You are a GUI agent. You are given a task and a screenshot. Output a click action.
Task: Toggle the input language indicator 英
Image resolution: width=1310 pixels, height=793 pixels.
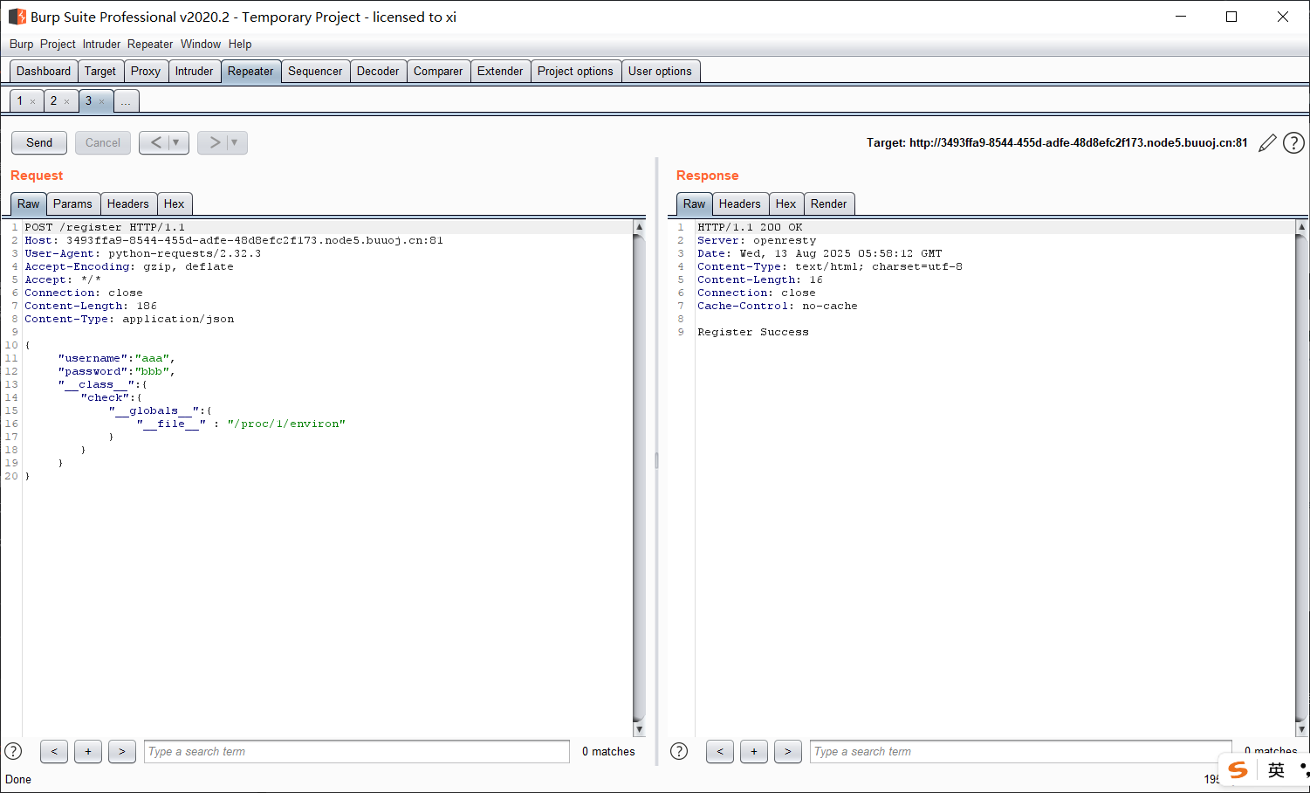1276,769
